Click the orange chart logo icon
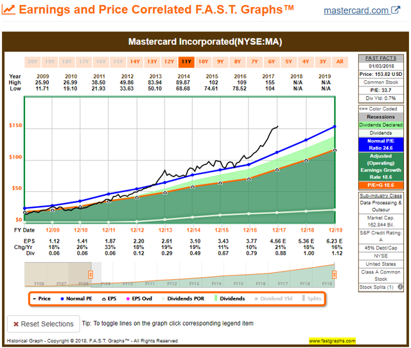This screenshot has height=348, width=411. point(8,10)
